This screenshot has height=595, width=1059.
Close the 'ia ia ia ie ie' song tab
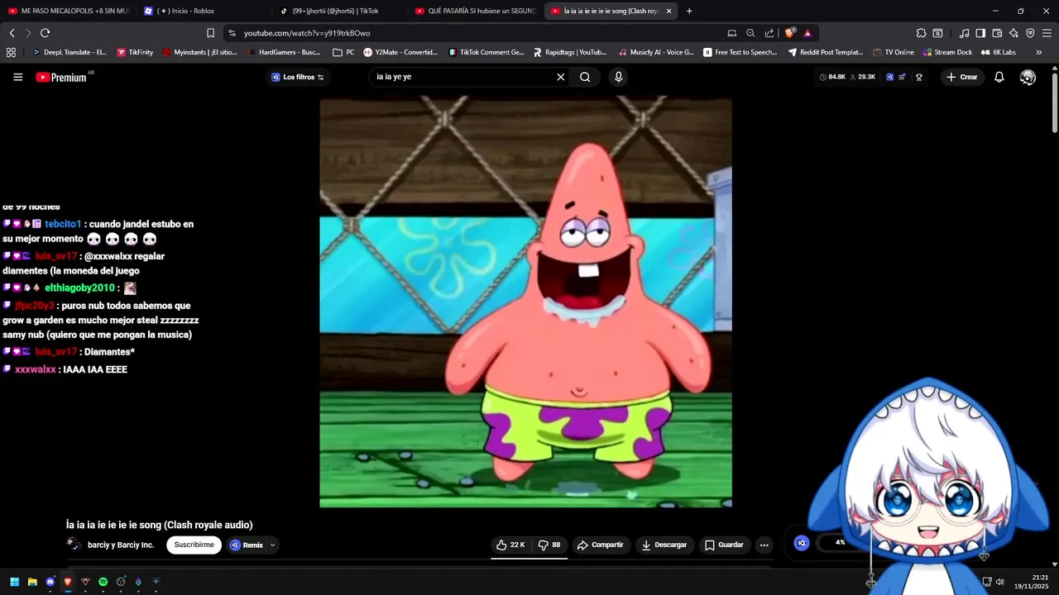[x=668, y=11]
